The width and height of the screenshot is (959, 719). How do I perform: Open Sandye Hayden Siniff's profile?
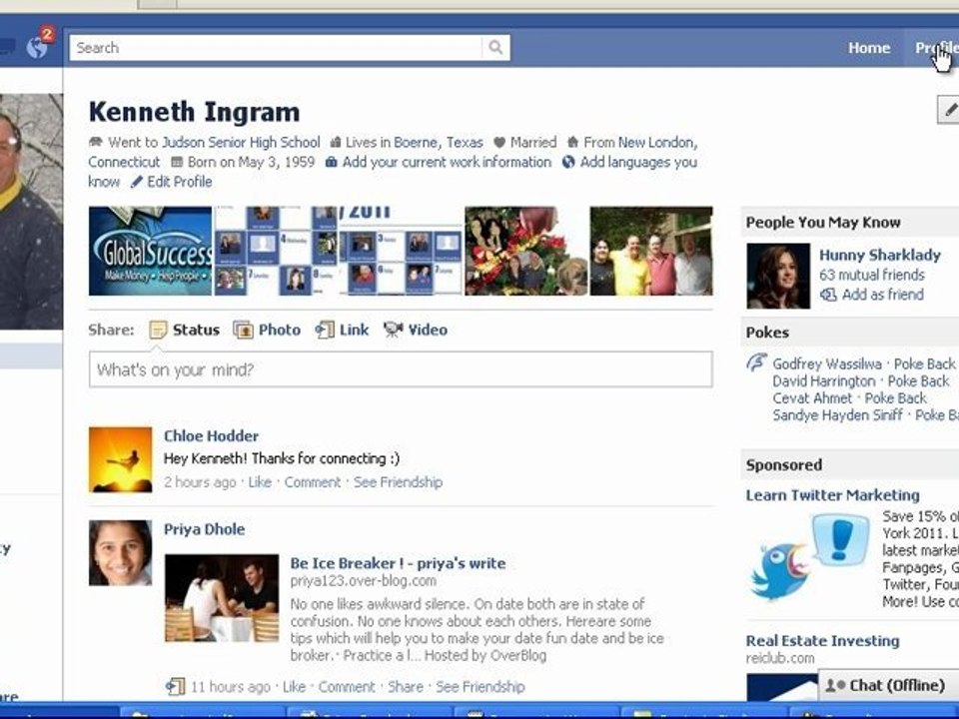837,415
